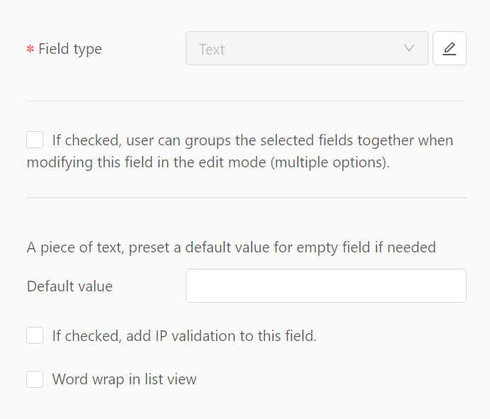Click the 'If checked, user can groups' label text
Image resolution: width=490 pixels, height=419 pixels.
point(142,140)
